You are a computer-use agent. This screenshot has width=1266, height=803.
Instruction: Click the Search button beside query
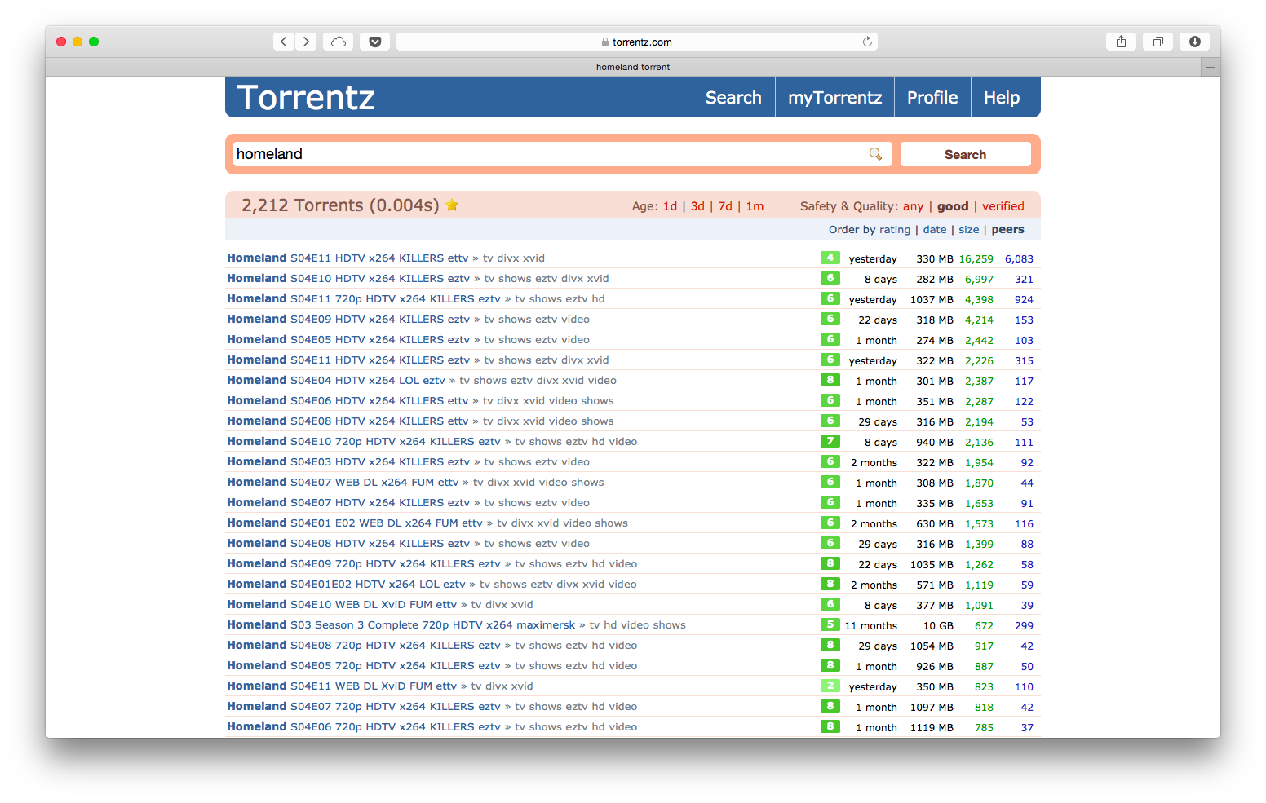pyautogui.click(x=965, y=154)
